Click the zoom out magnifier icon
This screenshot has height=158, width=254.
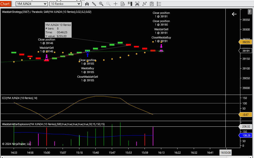pyautogui.click(x=108, y=4)
